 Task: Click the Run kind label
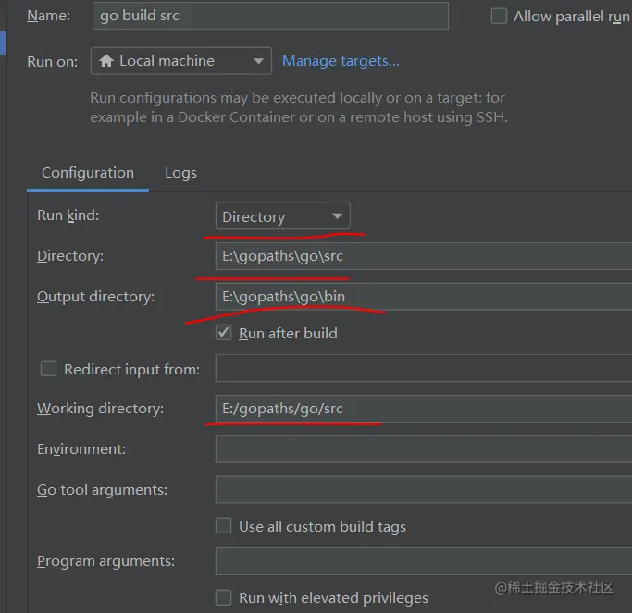point(68,215)
